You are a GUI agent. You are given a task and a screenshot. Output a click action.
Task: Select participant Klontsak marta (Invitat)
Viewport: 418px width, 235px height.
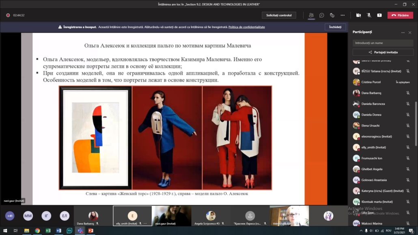click(x=383, y=202)
